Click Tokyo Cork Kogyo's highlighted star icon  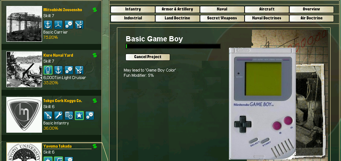tap(79, 116)
